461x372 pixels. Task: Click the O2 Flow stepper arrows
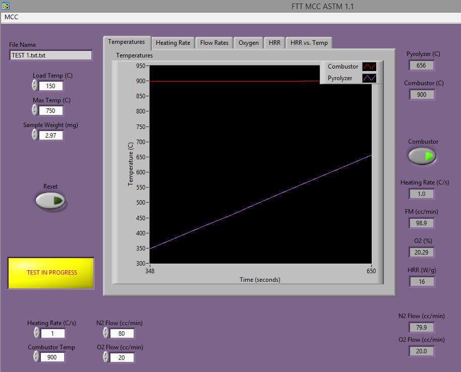coord(106,357)
